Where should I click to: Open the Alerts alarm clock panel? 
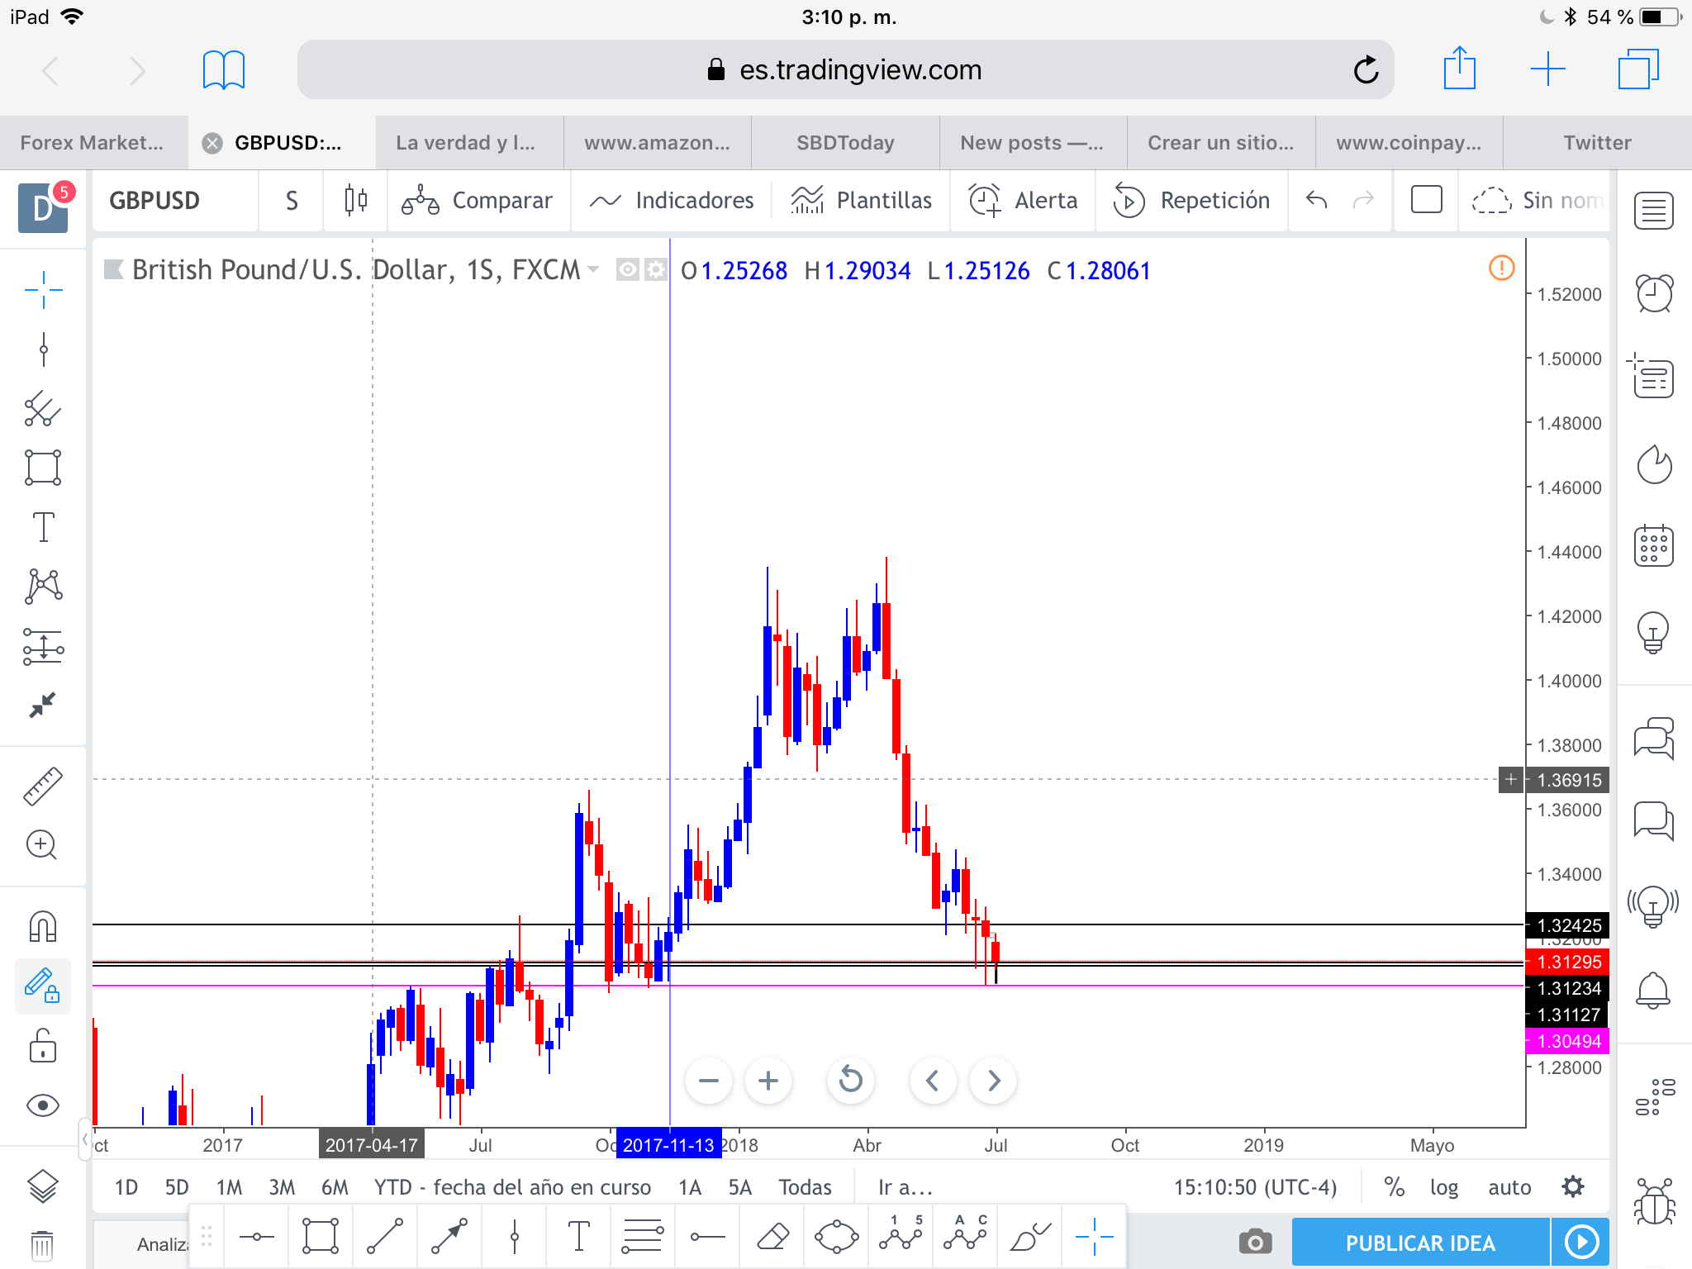click(1654, 293)
